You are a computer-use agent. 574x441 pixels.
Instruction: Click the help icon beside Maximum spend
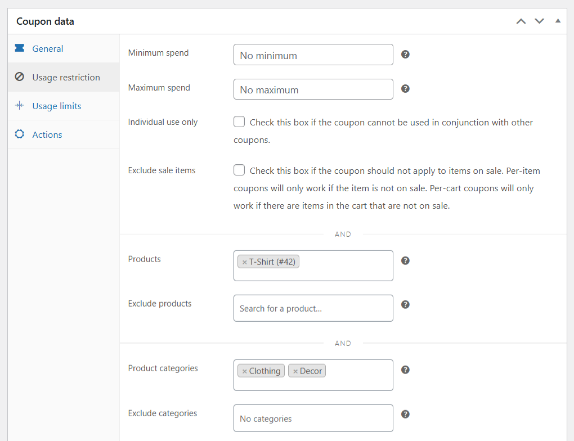tap(405, 89)
